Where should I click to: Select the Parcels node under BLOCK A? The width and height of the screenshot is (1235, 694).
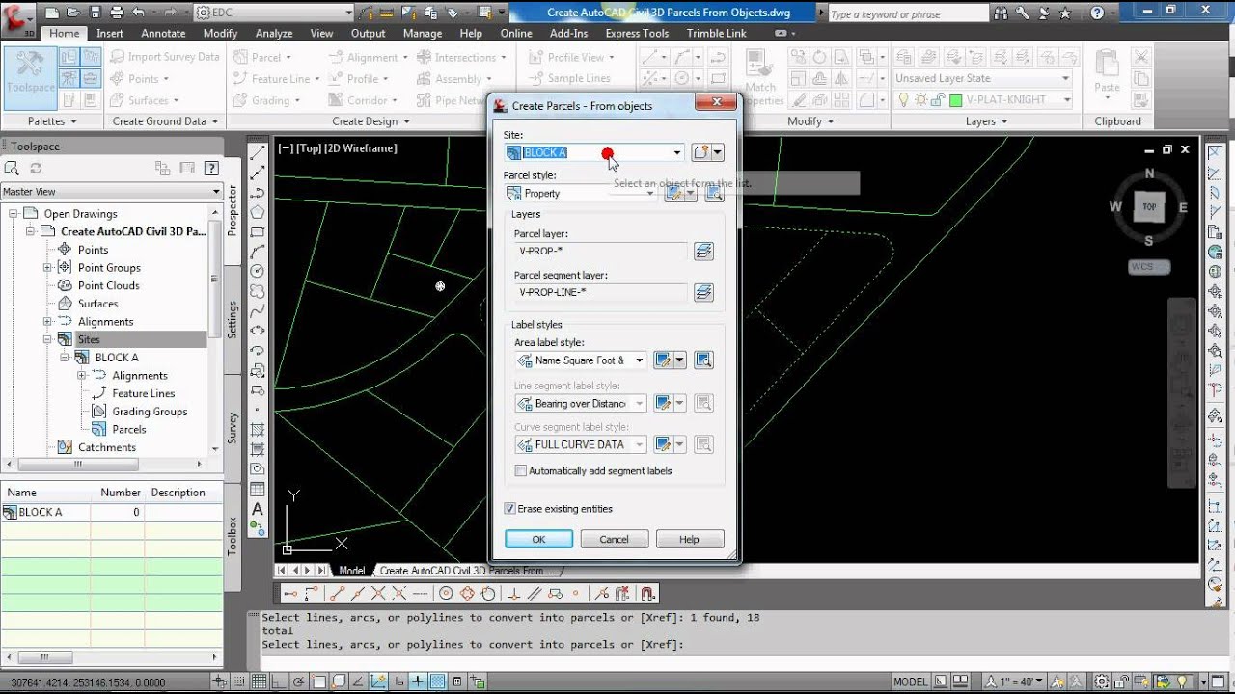(128, 430)
